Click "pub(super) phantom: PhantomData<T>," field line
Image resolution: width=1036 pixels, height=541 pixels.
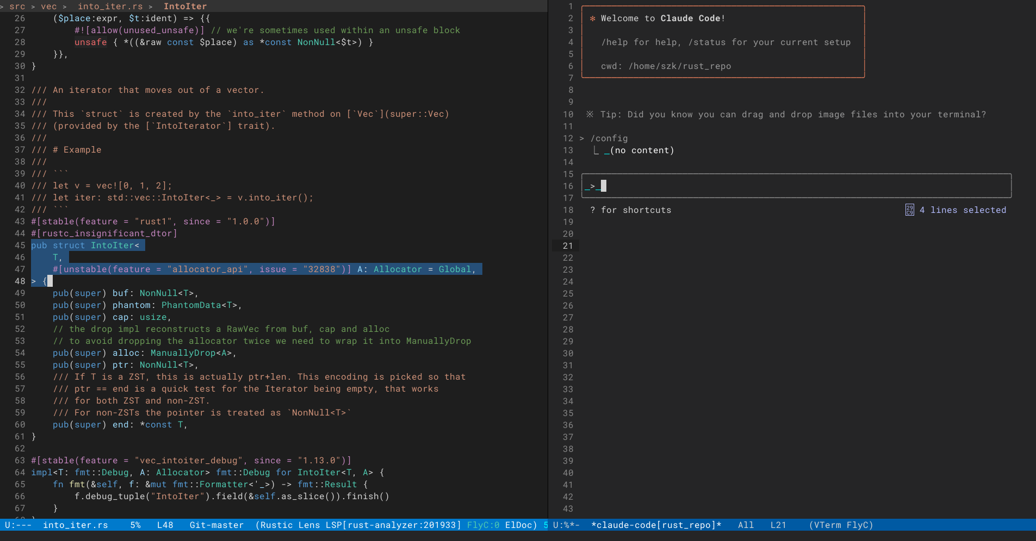(147, 305)
